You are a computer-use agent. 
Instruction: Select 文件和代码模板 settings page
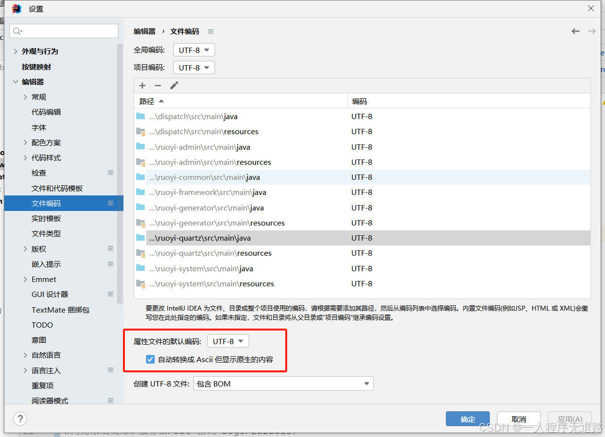57,188
